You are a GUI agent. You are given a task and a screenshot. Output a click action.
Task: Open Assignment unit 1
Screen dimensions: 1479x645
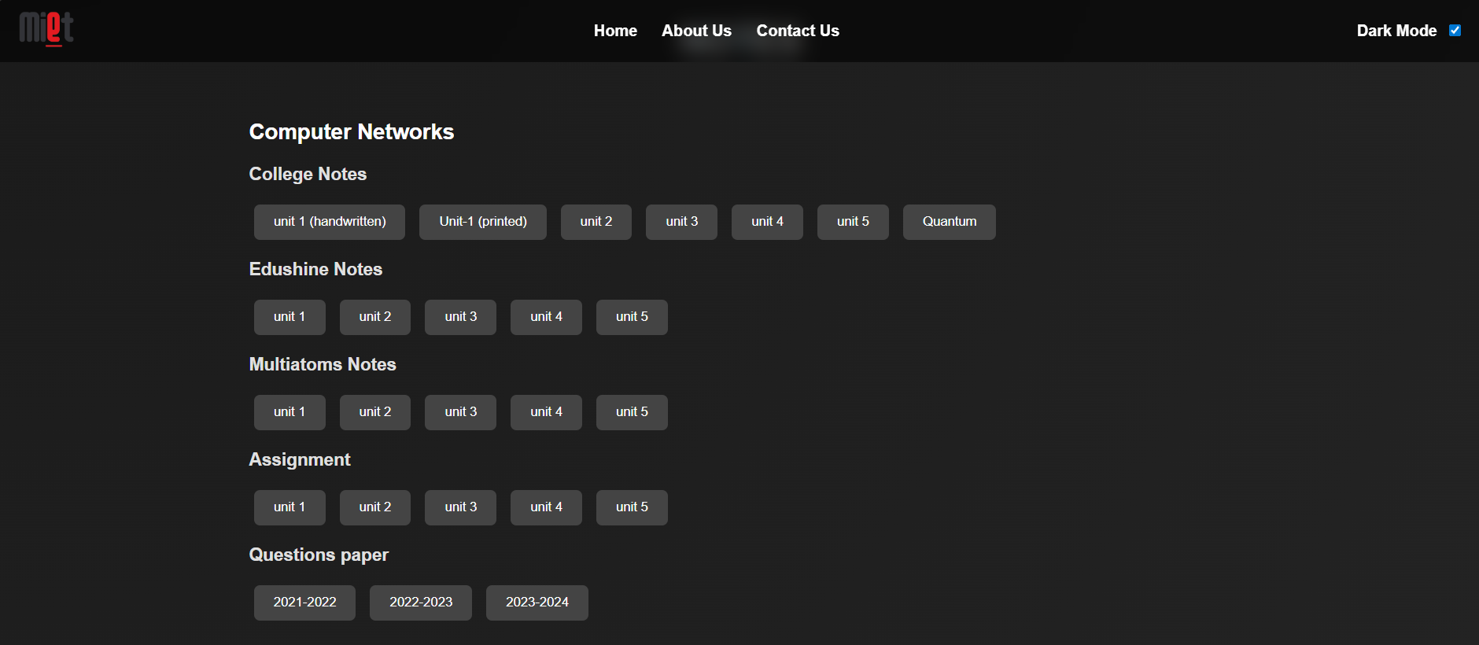point(290,507)
